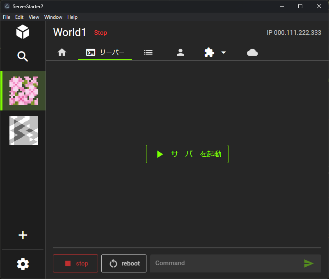Click the IP 000.111.222.333 address text
The height and width of the screenshot is (279, 329).
[x=294, y=33]
